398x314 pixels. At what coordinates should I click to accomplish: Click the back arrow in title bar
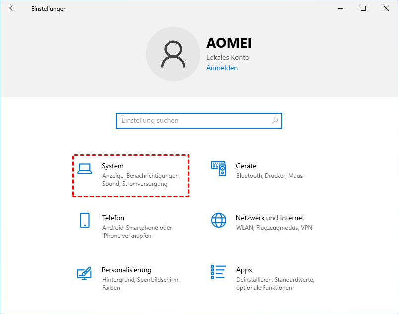pyautogui.click(x=12, y=9)
